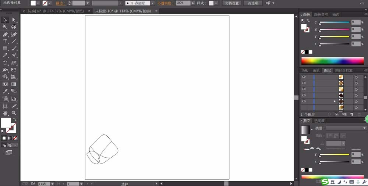Screen dimensions: 368x186
Task: Click the C percentage value field
Action: click(356, 22)
